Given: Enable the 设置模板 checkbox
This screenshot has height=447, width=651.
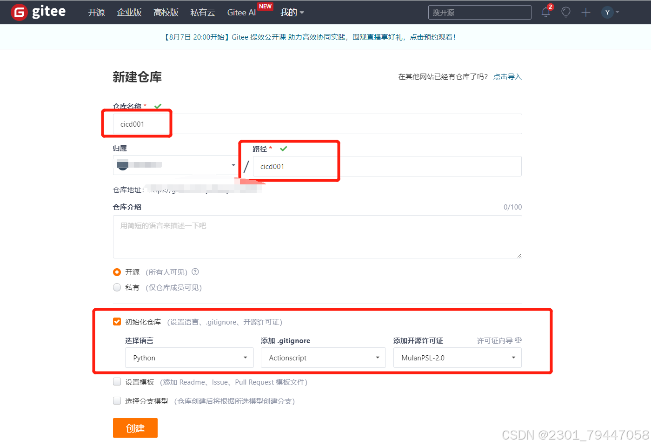Looking at the screenshot, I should click(117, 381).
